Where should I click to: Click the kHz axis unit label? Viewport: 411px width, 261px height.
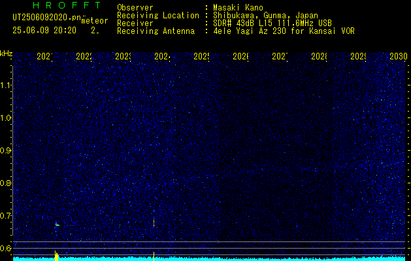6,54
